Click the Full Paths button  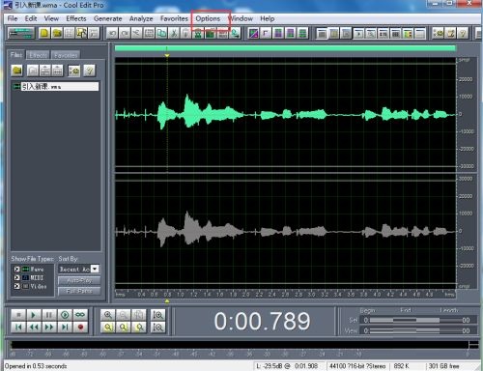[x=79, y=291]
